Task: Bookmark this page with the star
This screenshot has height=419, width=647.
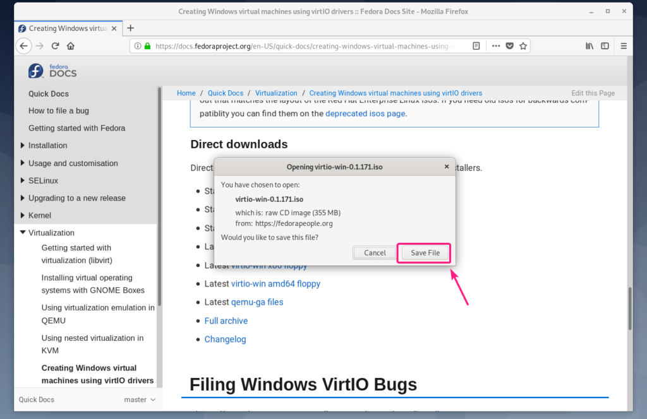Action: (523, 45)
